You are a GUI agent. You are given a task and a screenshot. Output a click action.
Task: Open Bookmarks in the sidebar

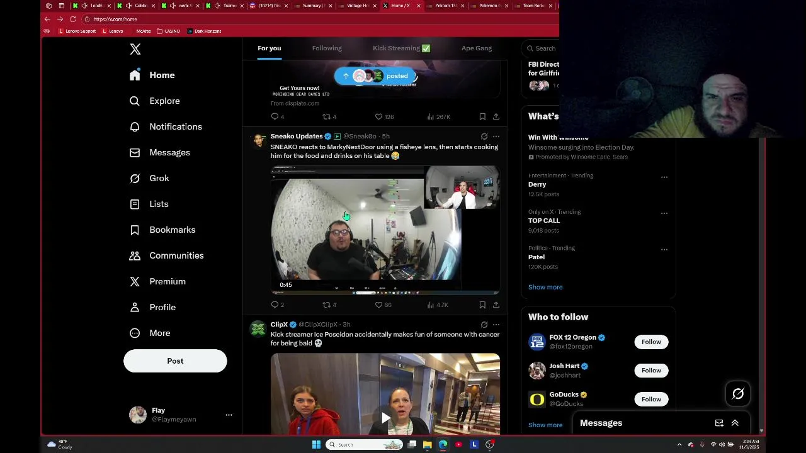[162, 230]
